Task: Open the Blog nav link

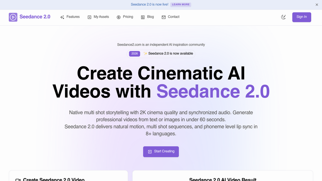Action: pyautogui.click(x=150, y=17)
